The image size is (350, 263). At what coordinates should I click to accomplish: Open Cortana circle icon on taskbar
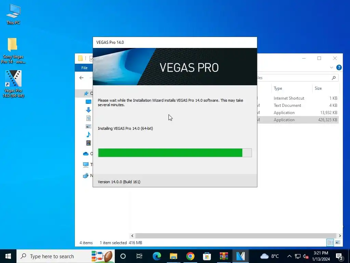(123, 256)
